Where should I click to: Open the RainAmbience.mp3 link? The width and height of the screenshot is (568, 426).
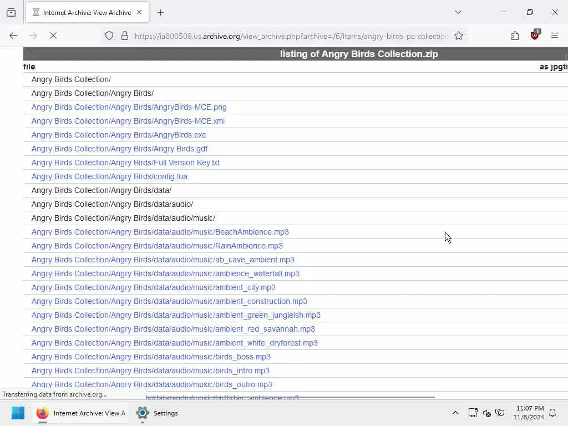coord(157,246)
